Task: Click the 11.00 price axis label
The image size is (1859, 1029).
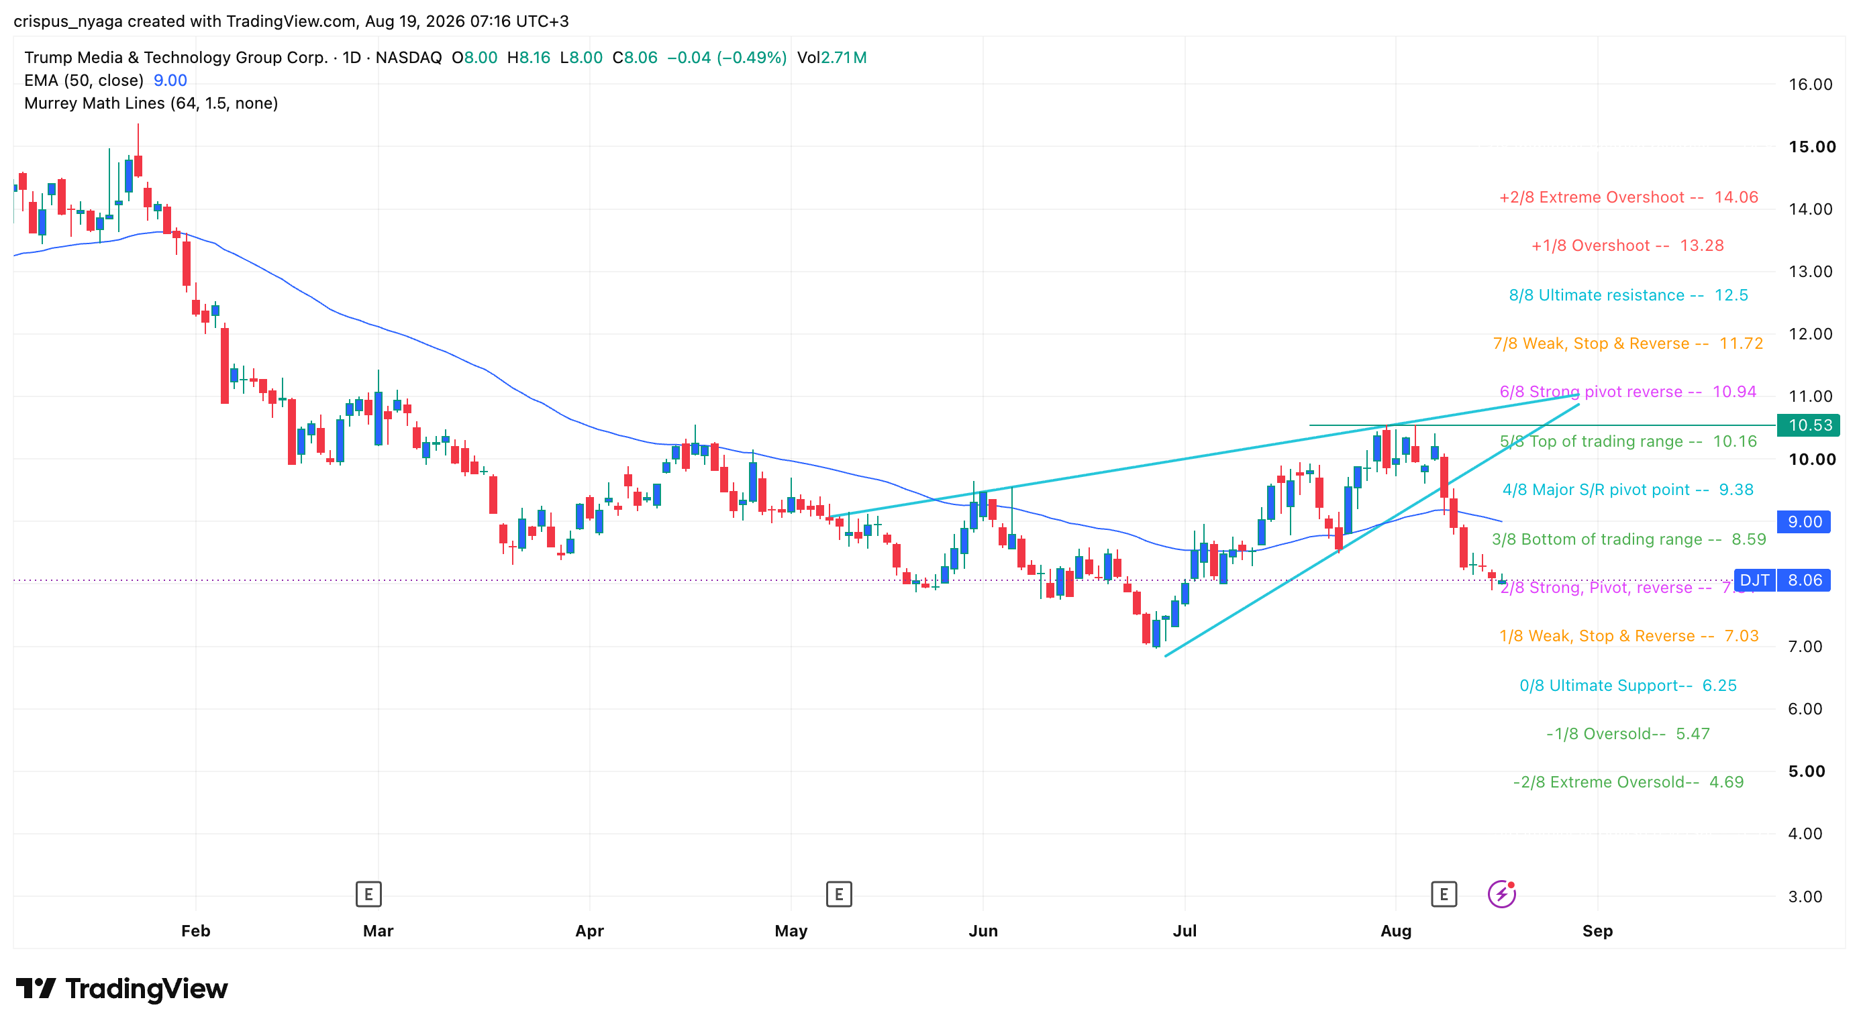Action: pyautogui.click(x=1810, y=396)
